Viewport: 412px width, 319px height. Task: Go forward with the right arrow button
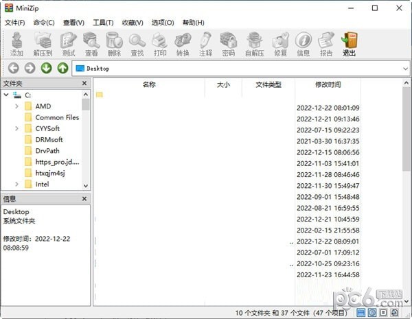click(x=30, y=69)
